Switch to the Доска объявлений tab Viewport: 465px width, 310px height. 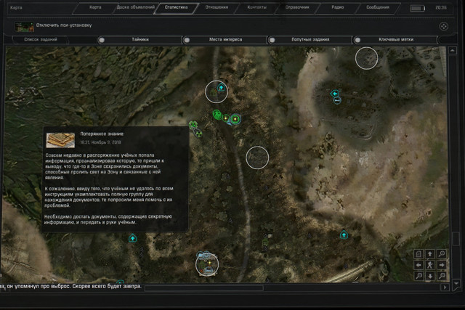[136, 7]
